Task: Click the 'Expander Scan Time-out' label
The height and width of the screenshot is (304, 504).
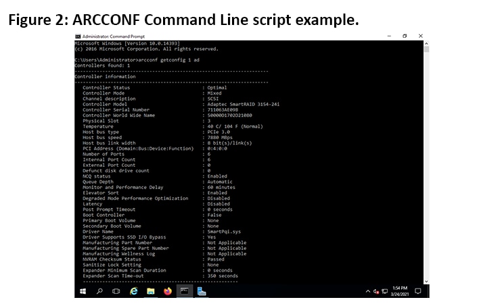Action: pyautogui.click(x=113, y=276)
